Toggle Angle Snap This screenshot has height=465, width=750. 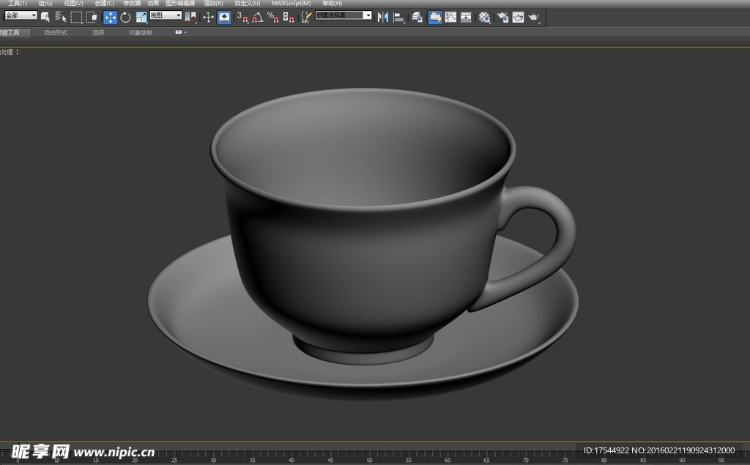[258, 17]
